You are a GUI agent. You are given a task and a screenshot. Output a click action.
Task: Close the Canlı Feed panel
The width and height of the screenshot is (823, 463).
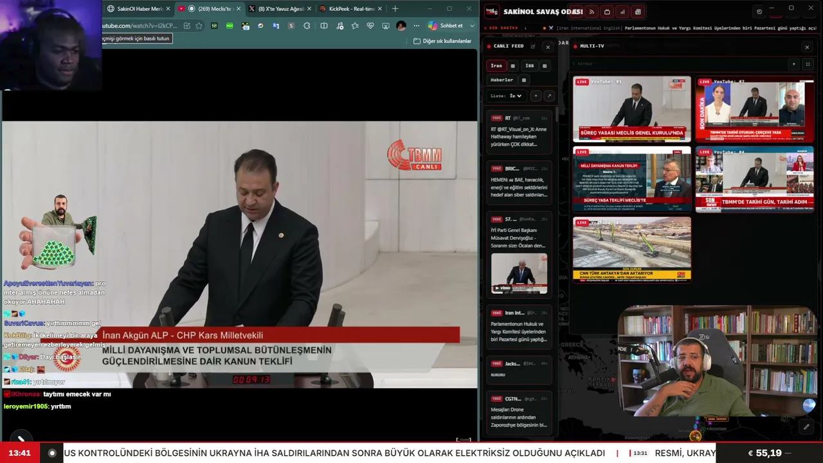(x=548, y=46)
